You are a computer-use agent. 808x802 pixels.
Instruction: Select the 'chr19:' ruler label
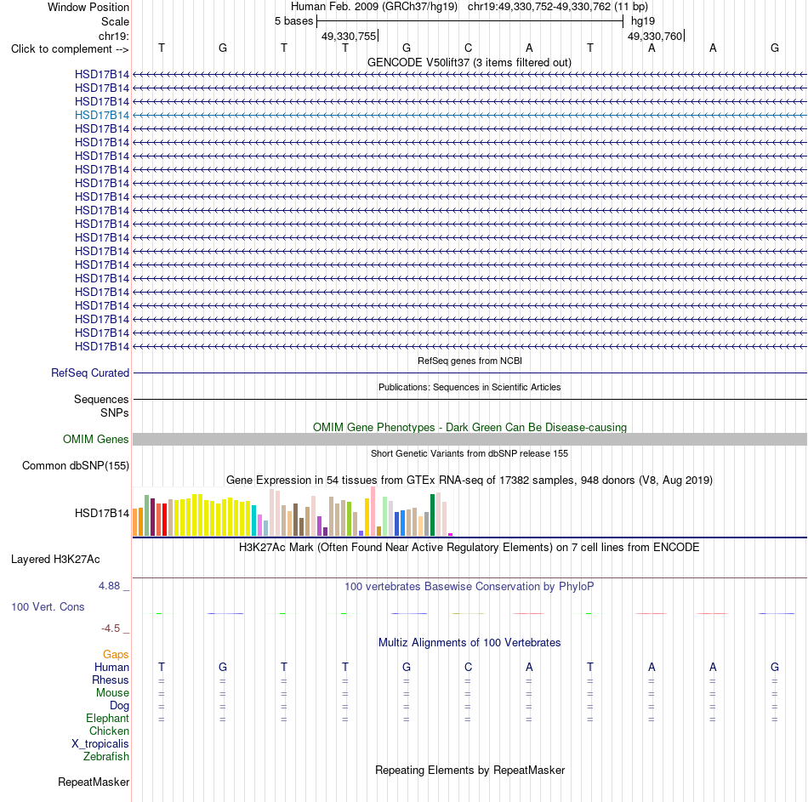pyautogui.click(x=113, y=36)
